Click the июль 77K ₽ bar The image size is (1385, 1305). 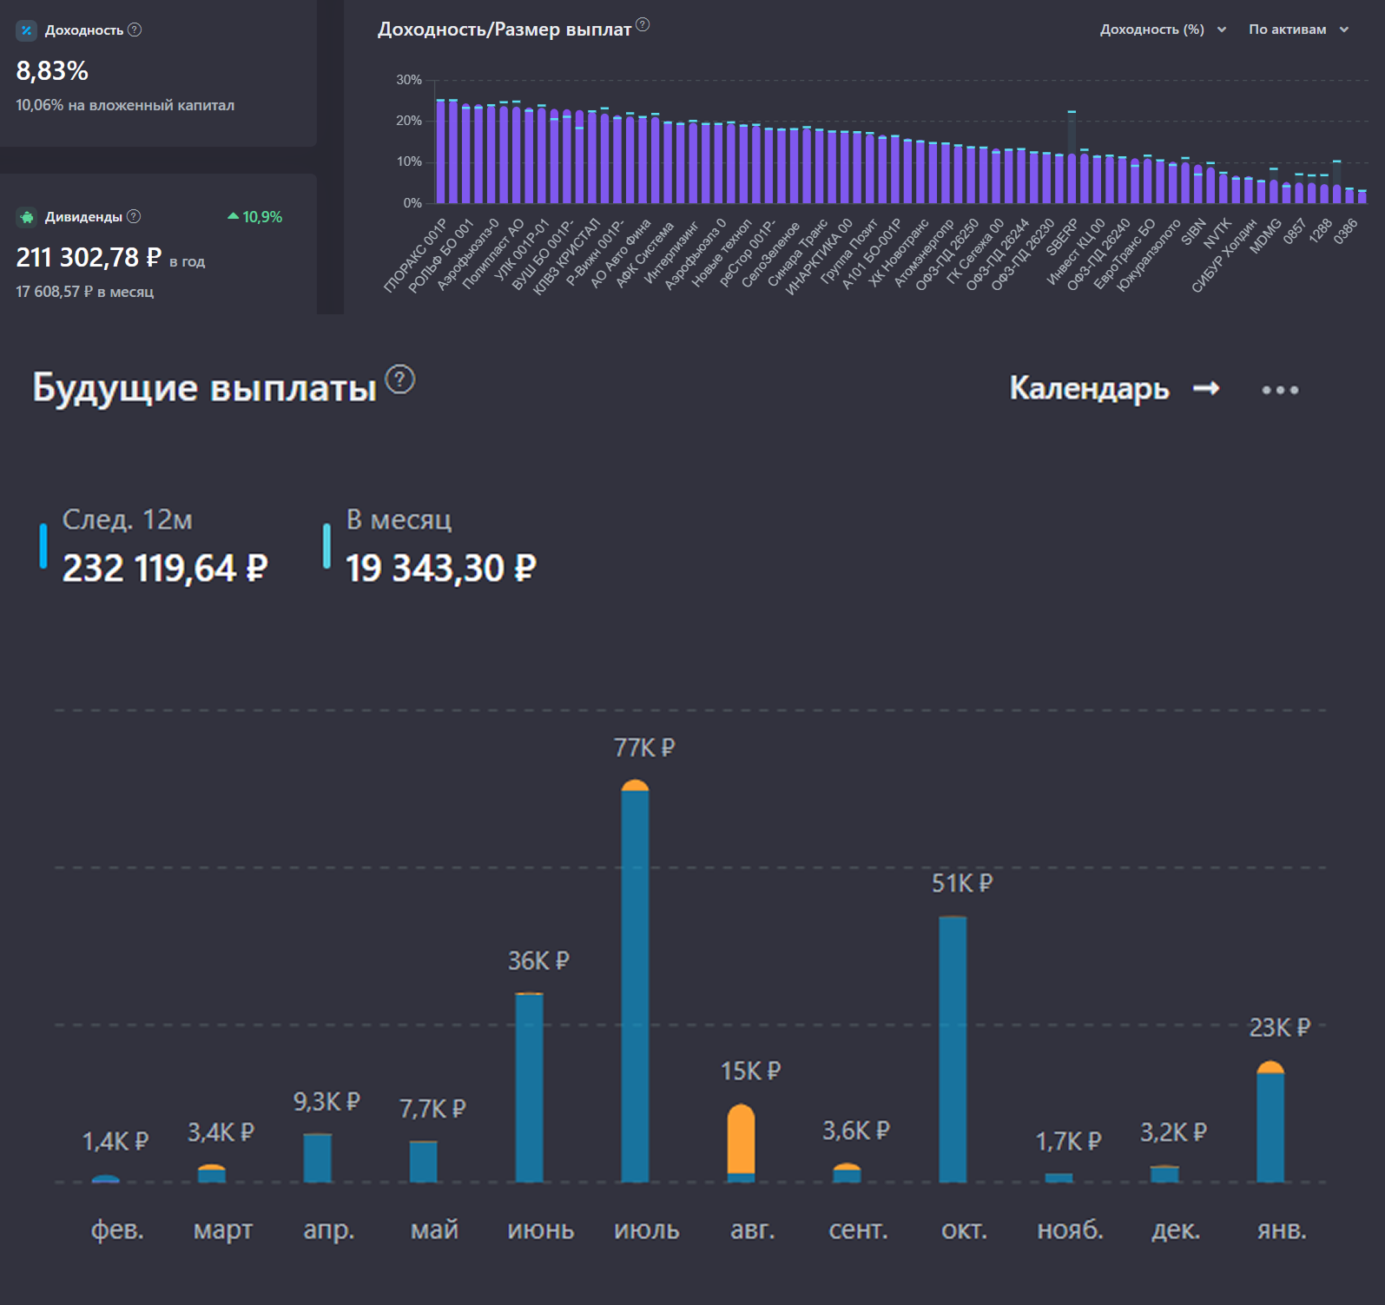pos(635,981)
